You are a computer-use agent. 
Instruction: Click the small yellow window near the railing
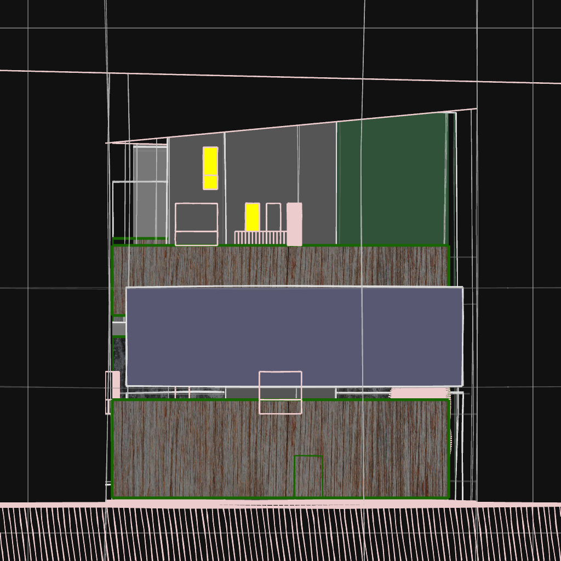tap(252, 217)
